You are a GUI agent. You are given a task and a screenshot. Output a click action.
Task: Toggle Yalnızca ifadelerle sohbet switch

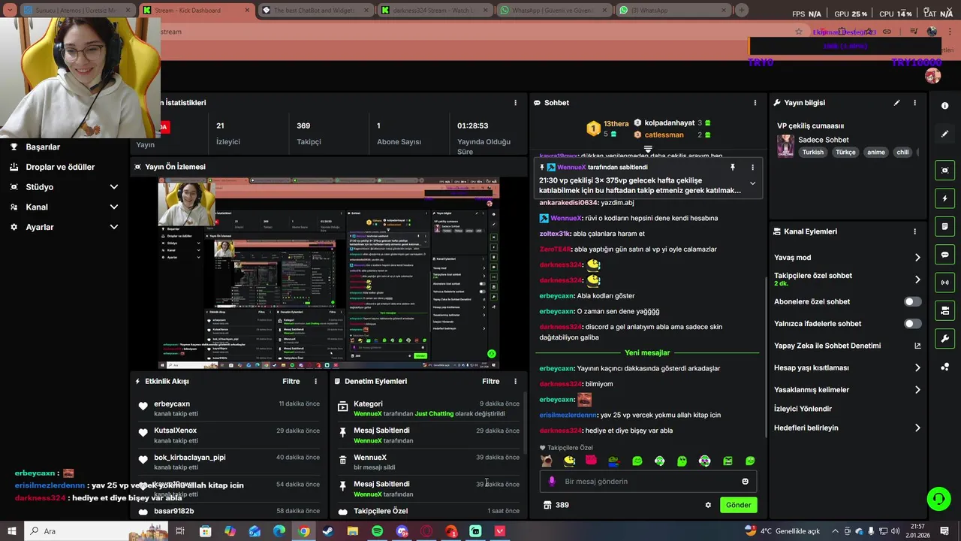coord(913,324)
